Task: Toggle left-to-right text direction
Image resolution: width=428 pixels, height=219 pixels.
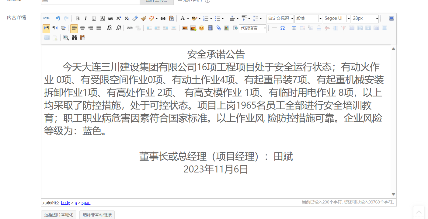Action: [47, 28]
